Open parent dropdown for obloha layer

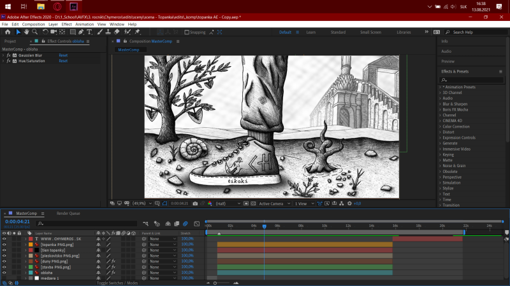(163, 273)
